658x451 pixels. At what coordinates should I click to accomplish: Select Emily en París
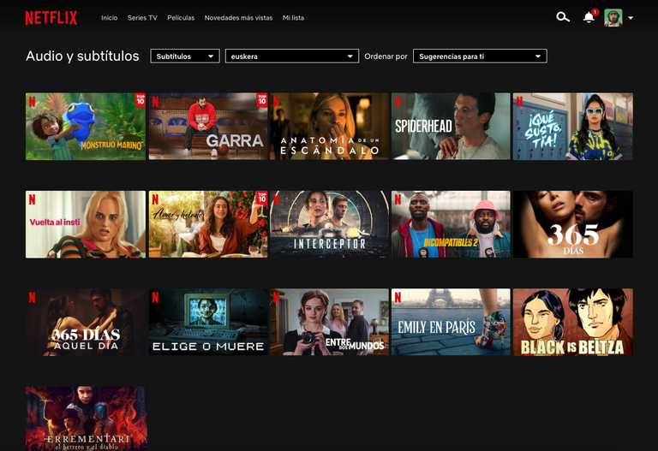click(x=451, y=322)
